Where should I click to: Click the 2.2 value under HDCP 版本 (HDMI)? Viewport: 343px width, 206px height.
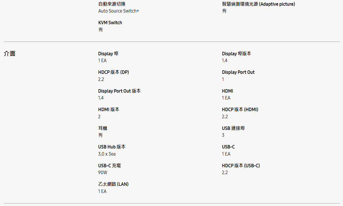tap(225, 117)
